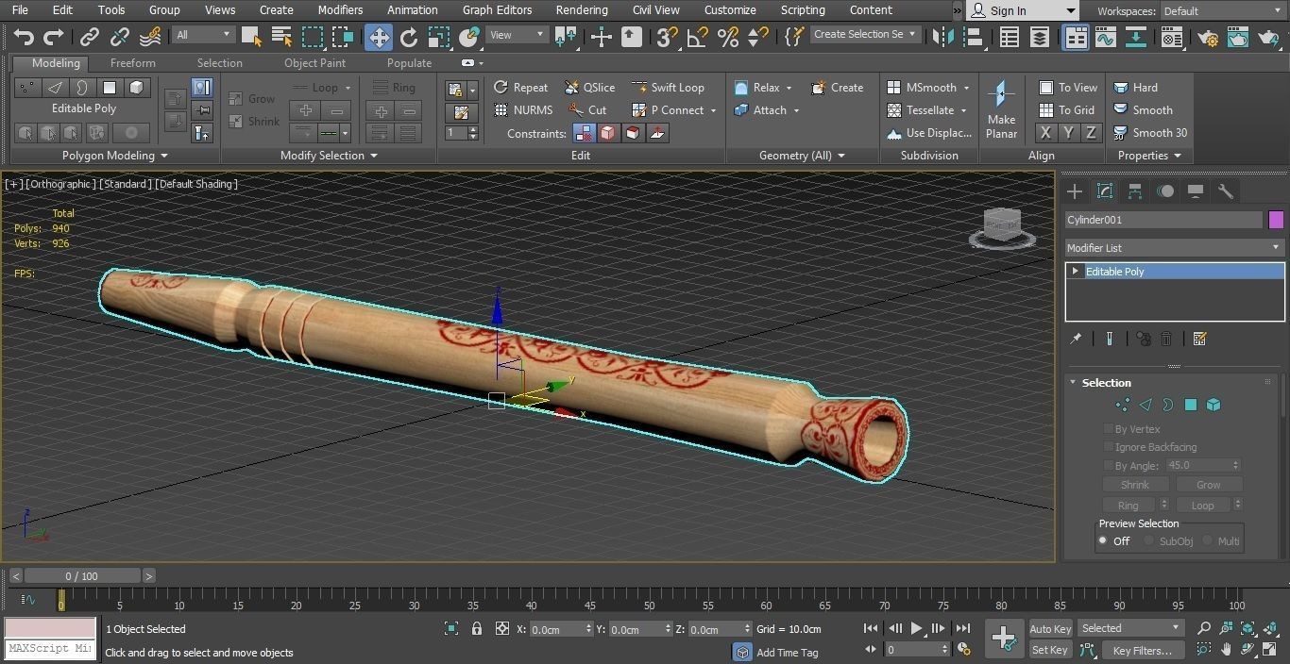
Task: Switch to the Object Paint ribbon tab
Action: 314,63
